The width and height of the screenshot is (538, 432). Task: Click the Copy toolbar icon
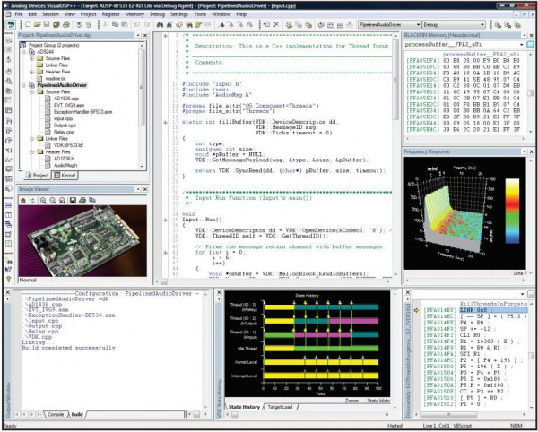coord(115,25)
